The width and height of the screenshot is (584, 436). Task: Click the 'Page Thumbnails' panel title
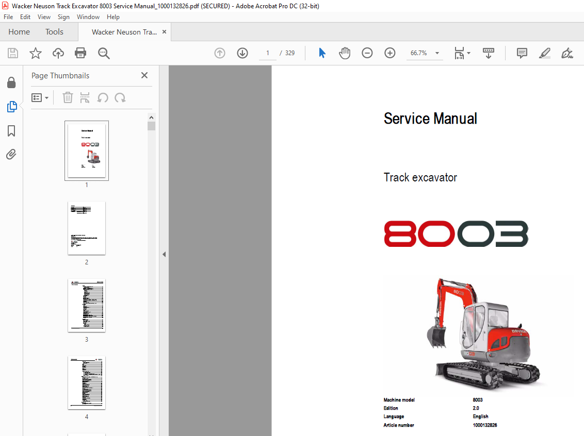[x=60, y=76]
